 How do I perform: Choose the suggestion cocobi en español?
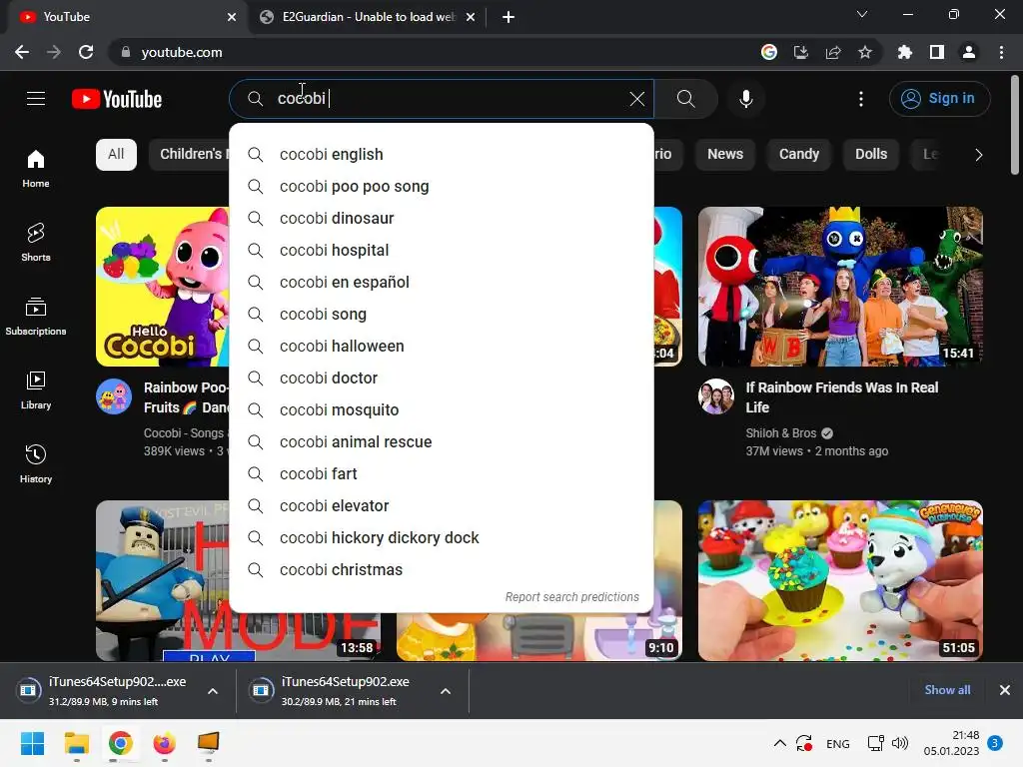[x=442, y=283]
